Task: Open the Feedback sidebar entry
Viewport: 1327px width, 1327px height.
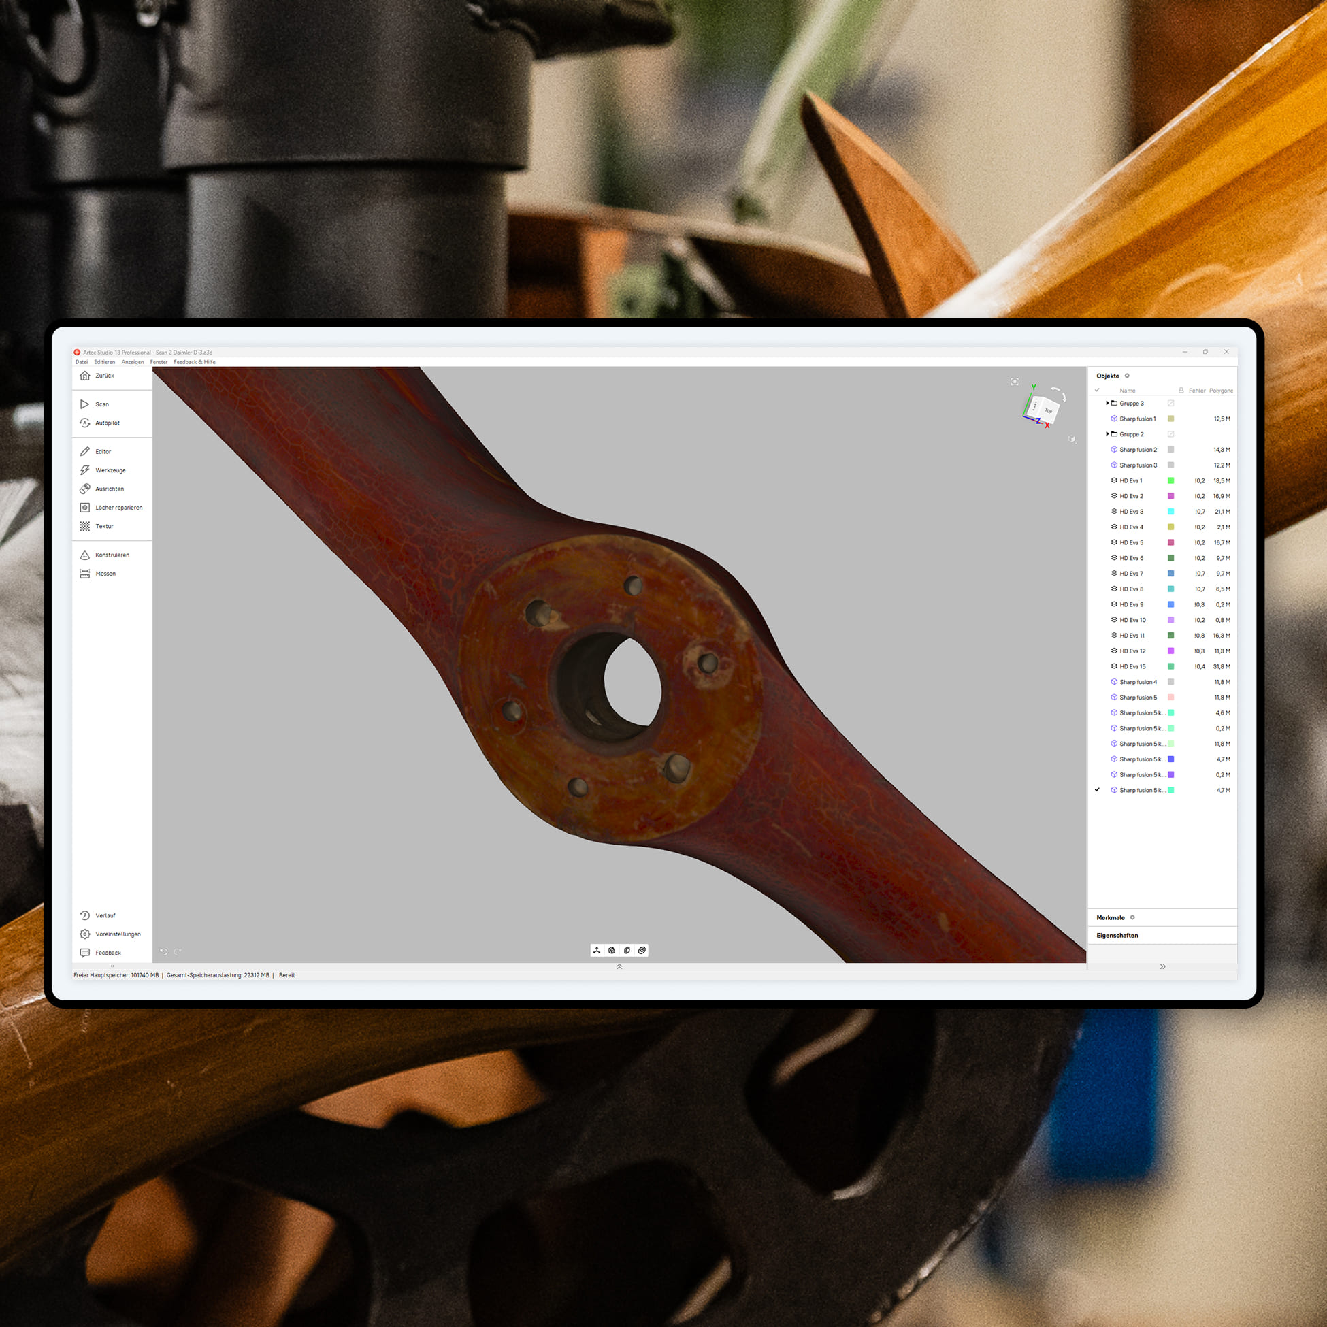Action: click(100, 952)
